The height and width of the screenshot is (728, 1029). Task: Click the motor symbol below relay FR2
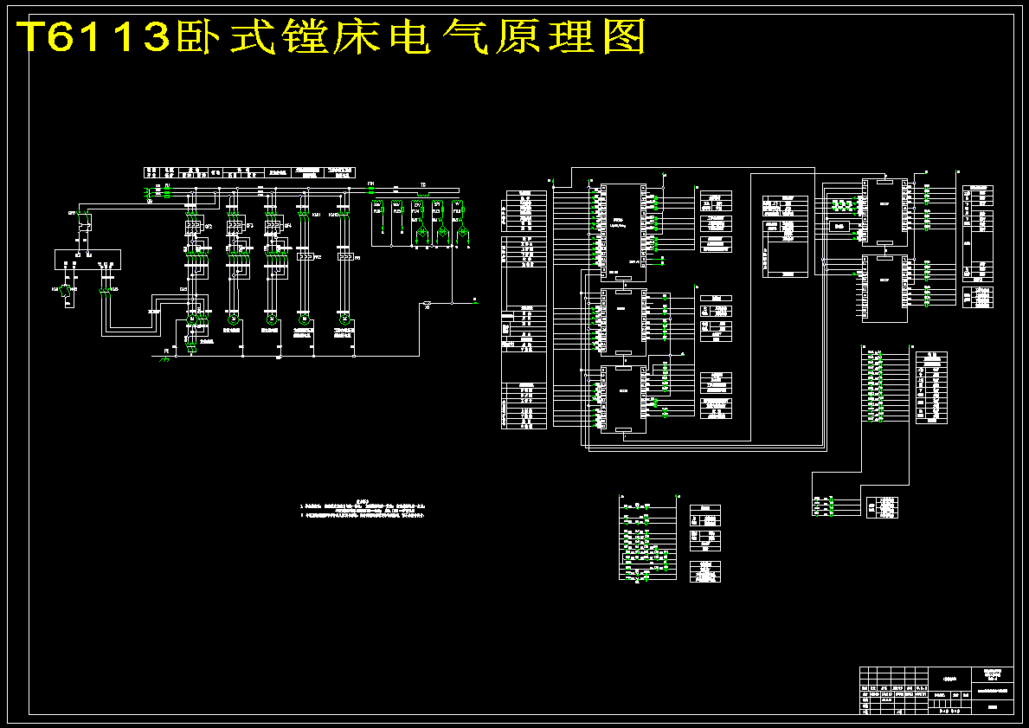point(305,319)
